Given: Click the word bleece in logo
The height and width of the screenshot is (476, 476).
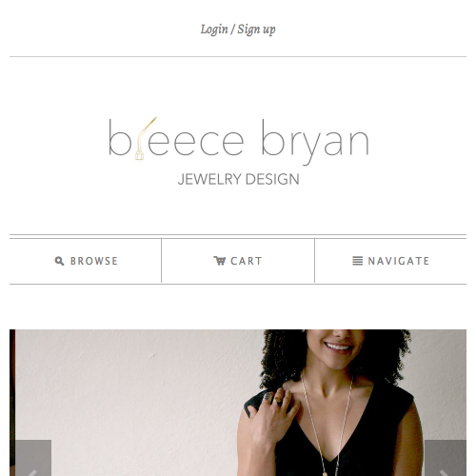Looking at the screenshot, I should click(176, 138).
